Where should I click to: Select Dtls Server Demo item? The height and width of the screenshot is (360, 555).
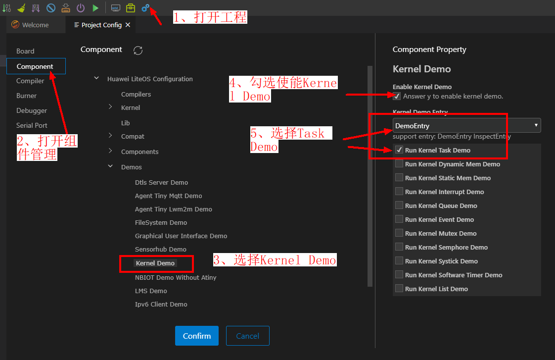(x=161, y=183)
